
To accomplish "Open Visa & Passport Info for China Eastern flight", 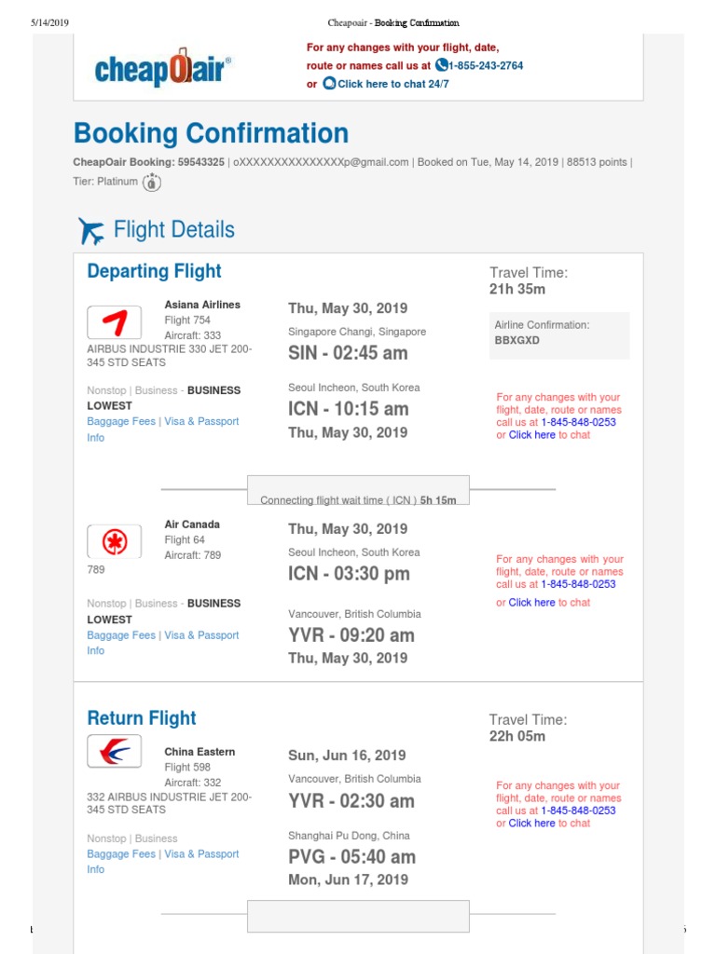I will coord(201,853).
